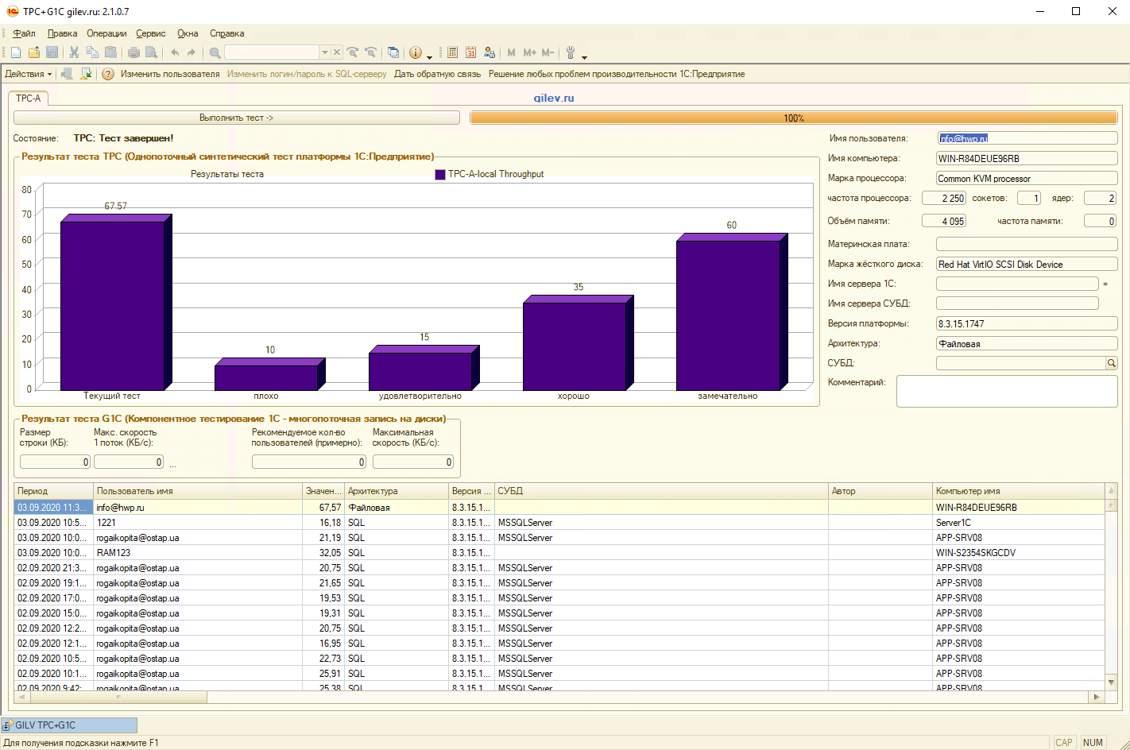This screenshot has width=1130, height=750.
Task: Click the wrench settings tool icon
Action: coord(571,52)
